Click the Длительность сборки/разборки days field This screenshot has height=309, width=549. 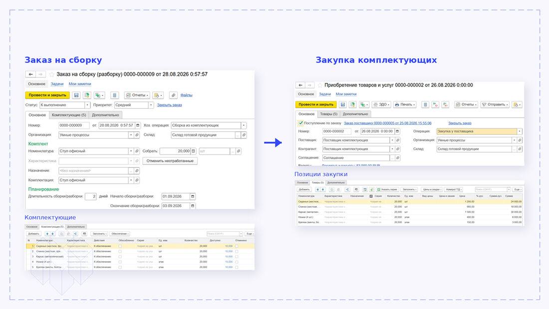[x=90, y=196]
